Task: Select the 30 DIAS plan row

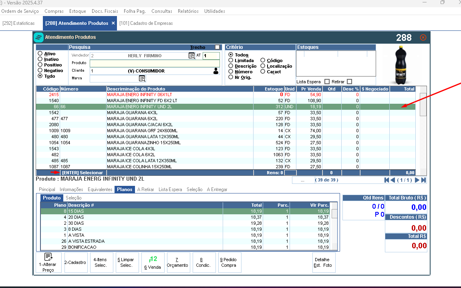Action: click(186, 223)
